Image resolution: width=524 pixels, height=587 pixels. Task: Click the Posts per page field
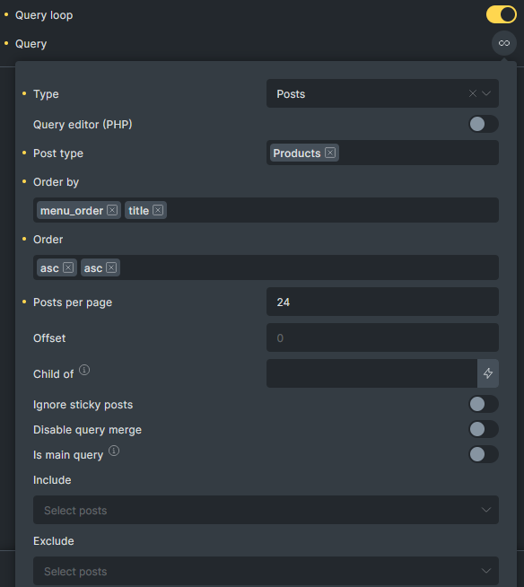click(x=382, y=302)
